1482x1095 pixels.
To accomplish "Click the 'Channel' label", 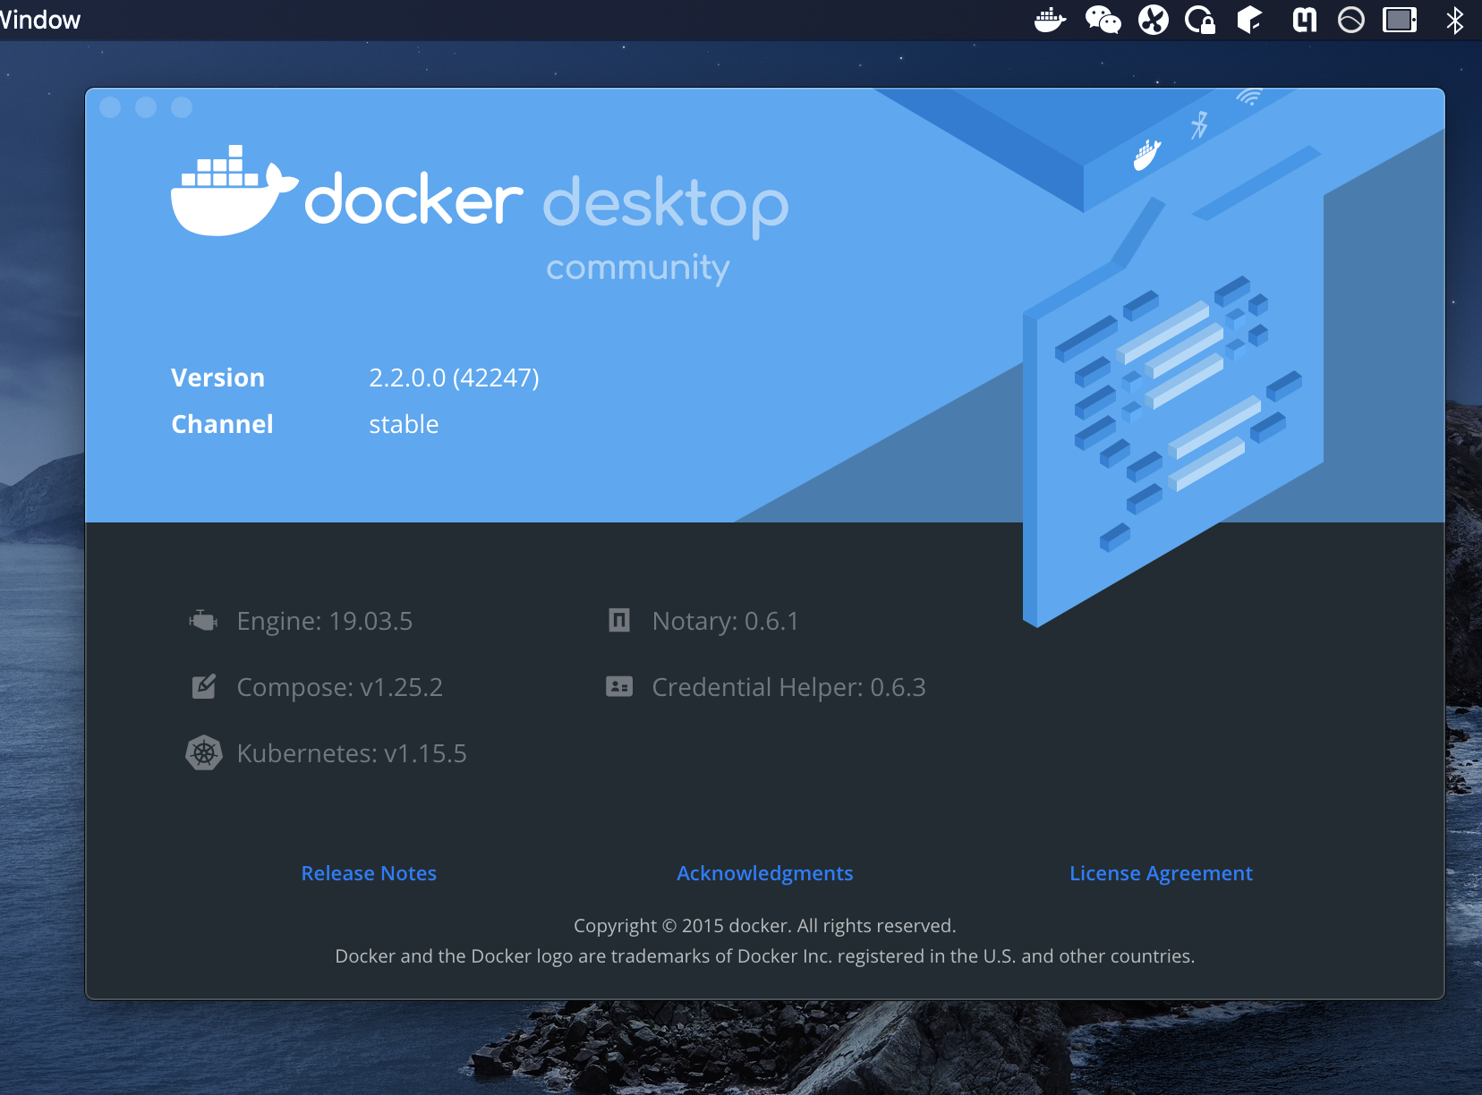I will 222,424.
